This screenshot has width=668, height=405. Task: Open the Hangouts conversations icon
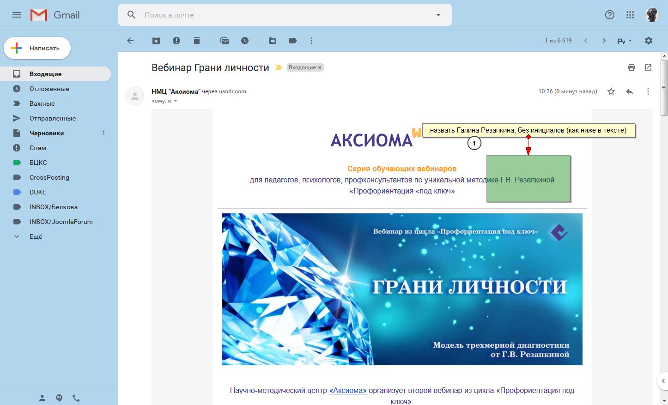[x=59, y=398]
